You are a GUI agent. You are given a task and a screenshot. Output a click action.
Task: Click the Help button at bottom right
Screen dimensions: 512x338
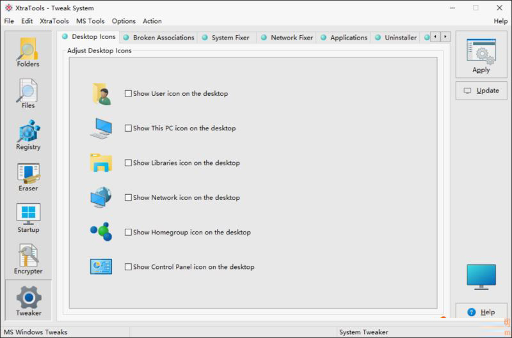tap(481, 312)
